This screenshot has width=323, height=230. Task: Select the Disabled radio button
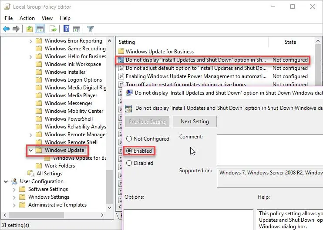[x=129, y=163]
